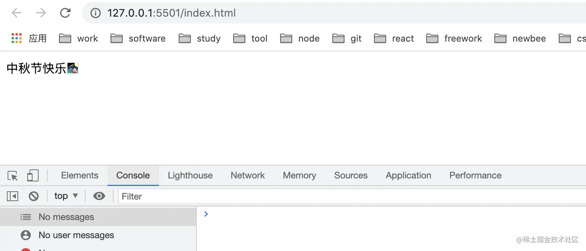Select the No messages sidebar row

pos(98,217)
